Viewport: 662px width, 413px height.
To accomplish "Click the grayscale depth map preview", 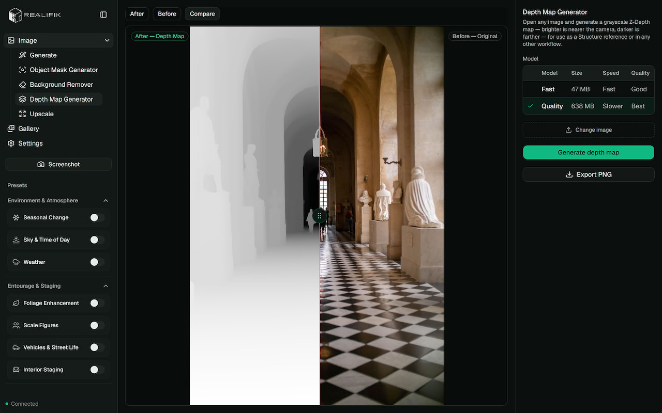I will coord(254,216).
